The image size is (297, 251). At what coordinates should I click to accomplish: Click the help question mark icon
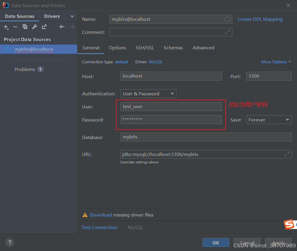pyautogui.click(x=10, y=242)
